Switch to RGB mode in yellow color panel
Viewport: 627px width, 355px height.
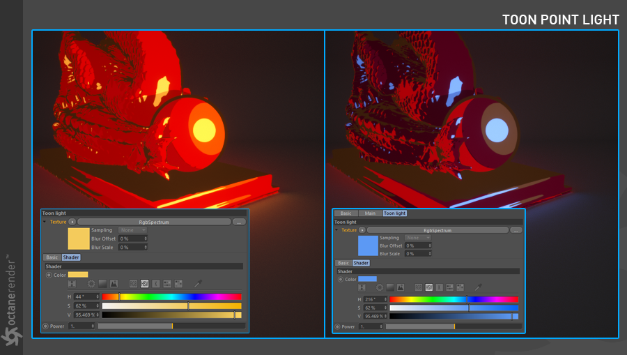click(x=134, y=284)
